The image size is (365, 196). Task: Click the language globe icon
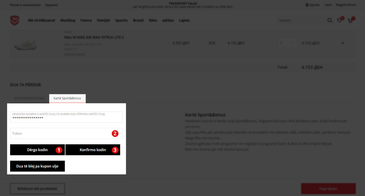tap(307, 5)
